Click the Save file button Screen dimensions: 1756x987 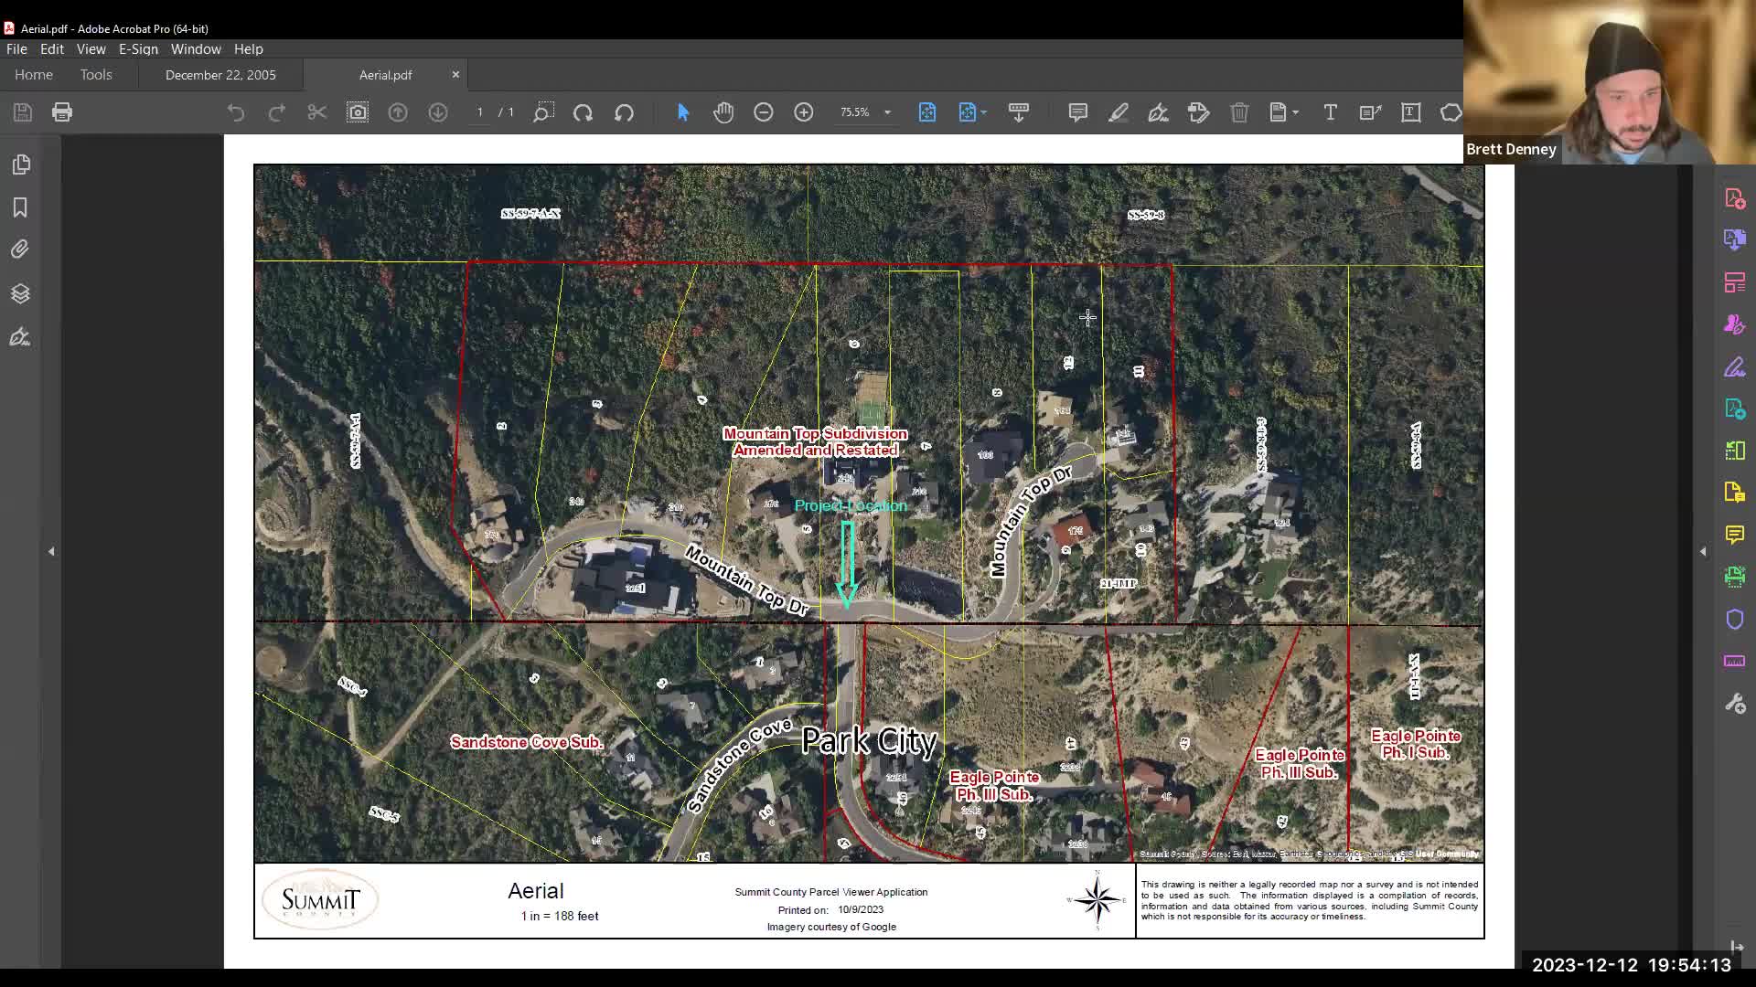click(22, 111)
